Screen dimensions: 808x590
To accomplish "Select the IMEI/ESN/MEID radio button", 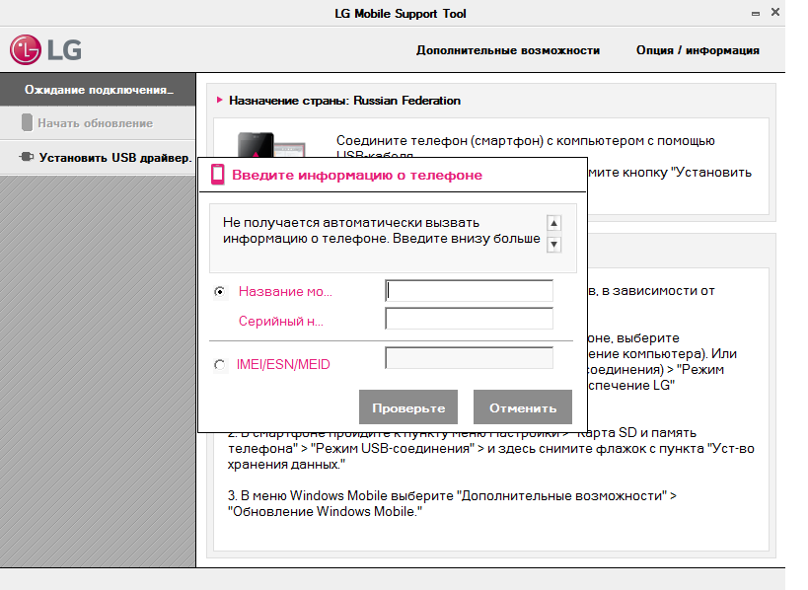I will click(x=220, y=365).
